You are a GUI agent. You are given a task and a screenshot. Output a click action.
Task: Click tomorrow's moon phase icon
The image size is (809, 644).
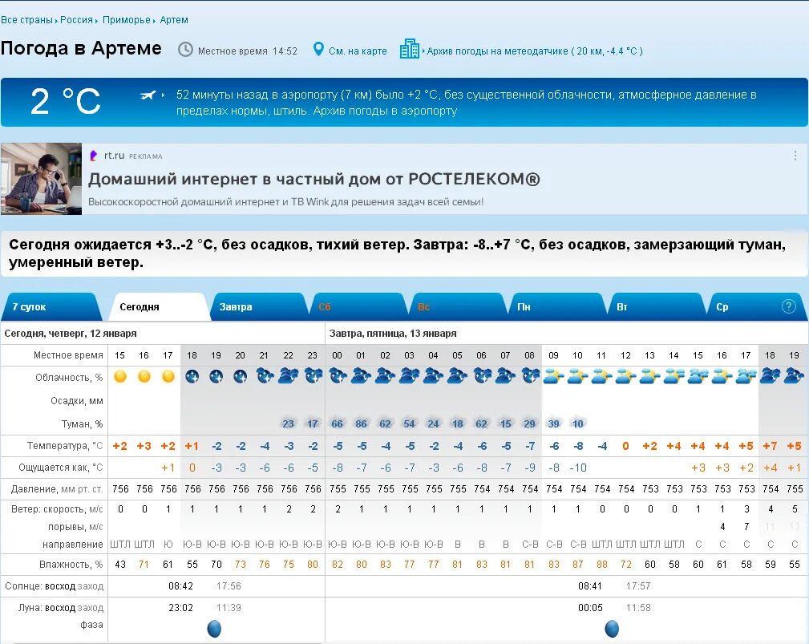point(612,629)
